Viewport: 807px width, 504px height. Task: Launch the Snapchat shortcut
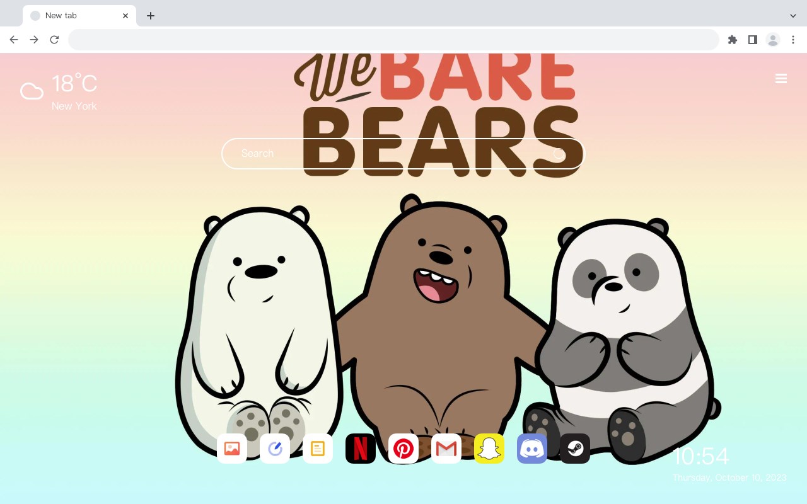click(489, 449)
